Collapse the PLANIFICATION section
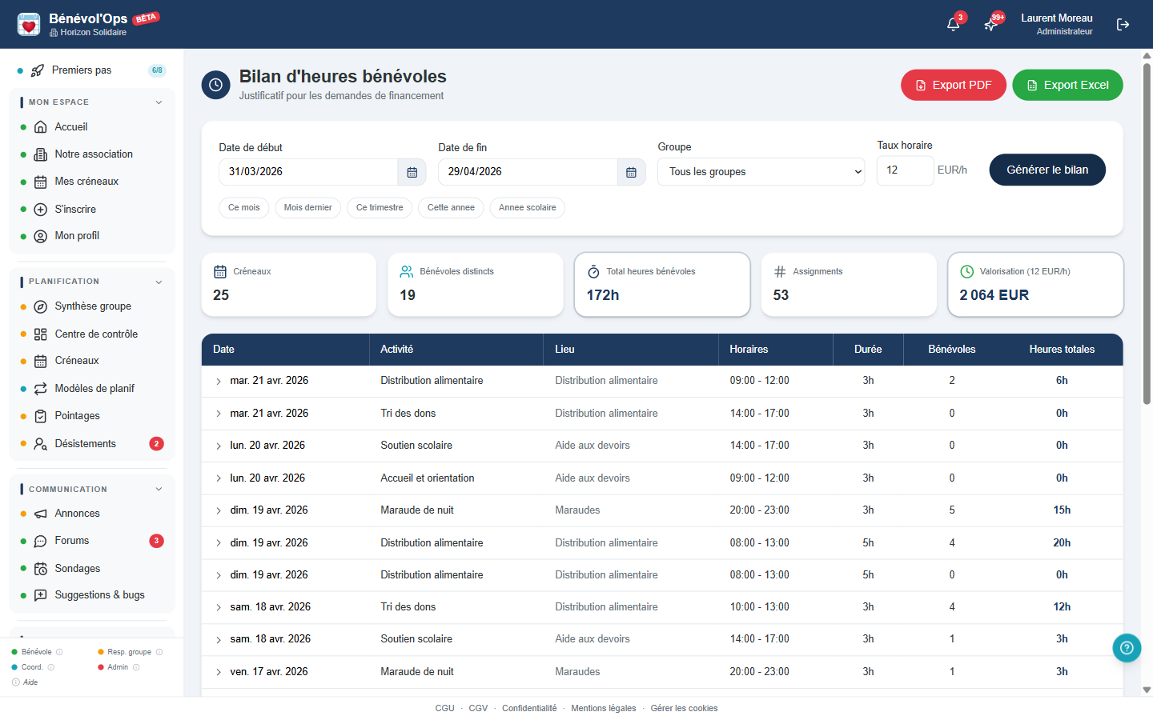Screen dimensions: 1153x720 (159, 282)
